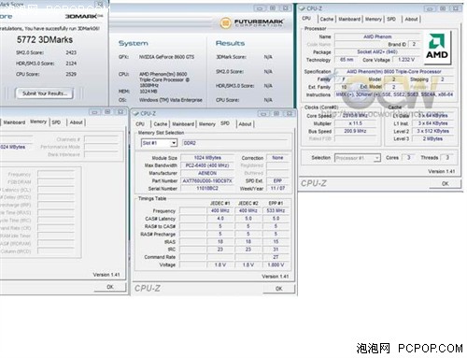Click OK in the CPU-Z processor window
Screen dimensions: 467x358
click(446, 183)
